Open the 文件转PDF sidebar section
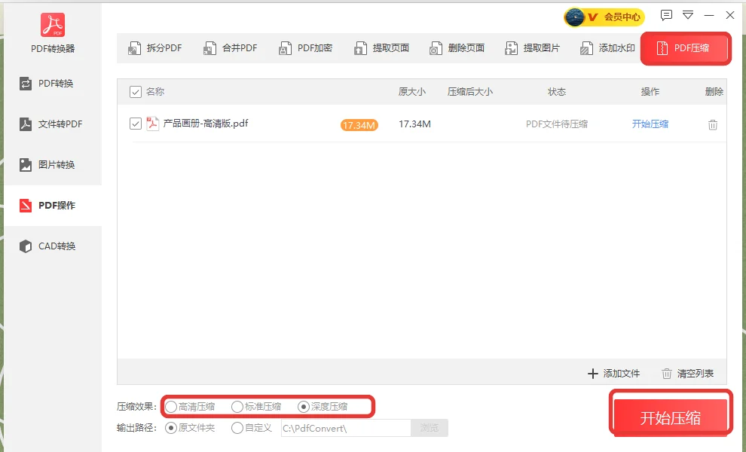 [x=53, y=124]
